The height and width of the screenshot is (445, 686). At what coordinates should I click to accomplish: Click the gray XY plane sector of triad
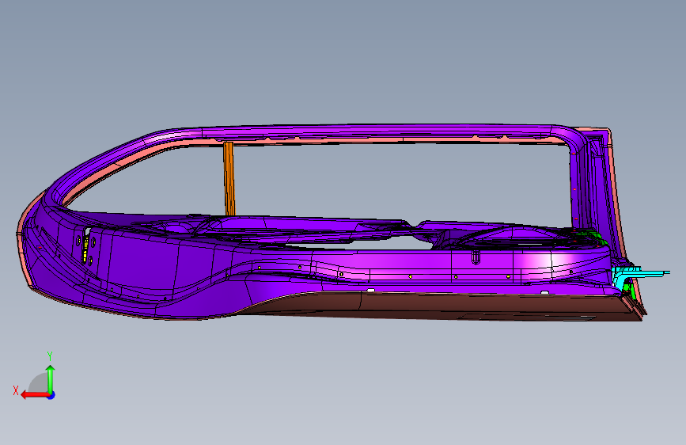pyautogui.click(x=39, y=382)
